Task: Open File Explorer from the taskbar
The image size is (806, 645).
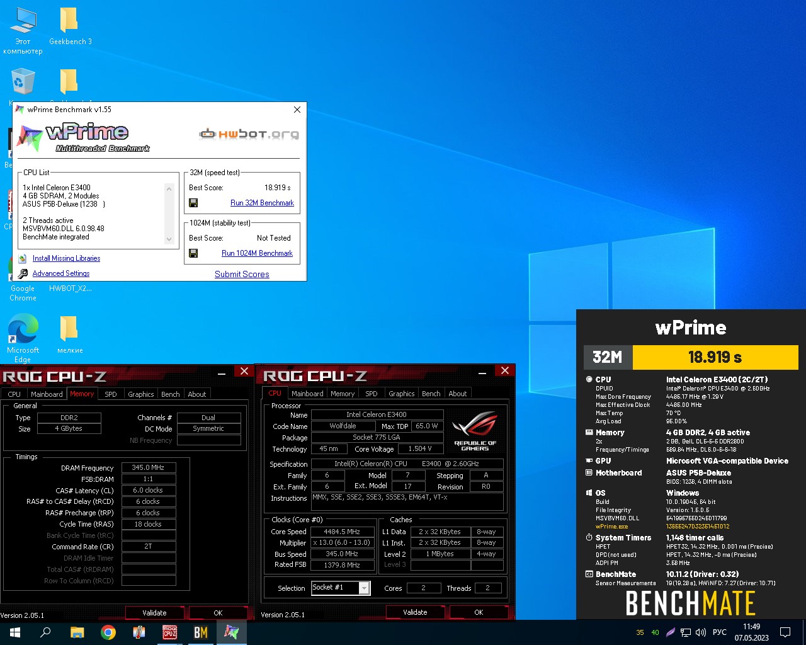Action: click(77, 632)
